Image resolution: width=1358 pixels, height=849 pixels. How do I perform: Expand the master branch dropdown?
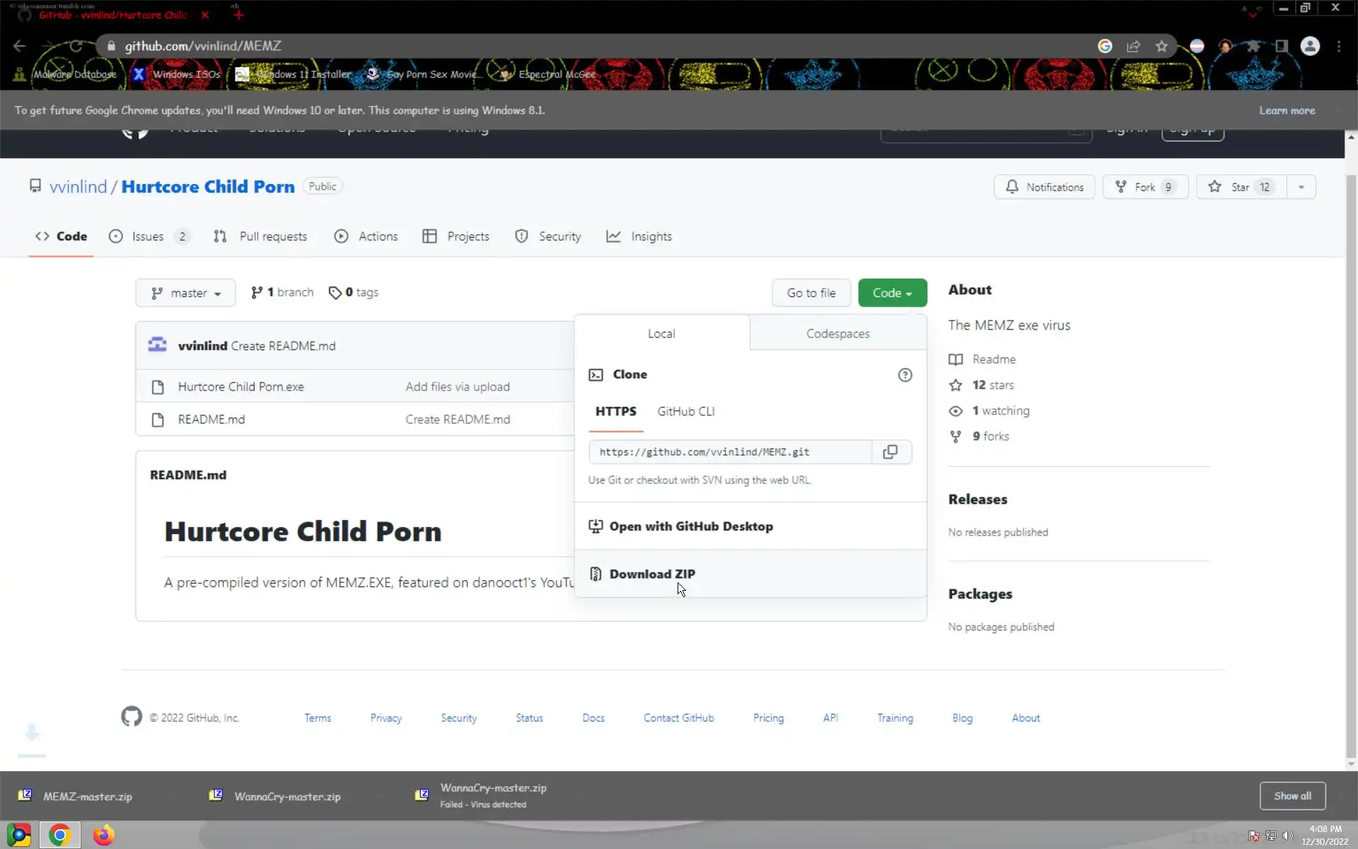point(185,293)
